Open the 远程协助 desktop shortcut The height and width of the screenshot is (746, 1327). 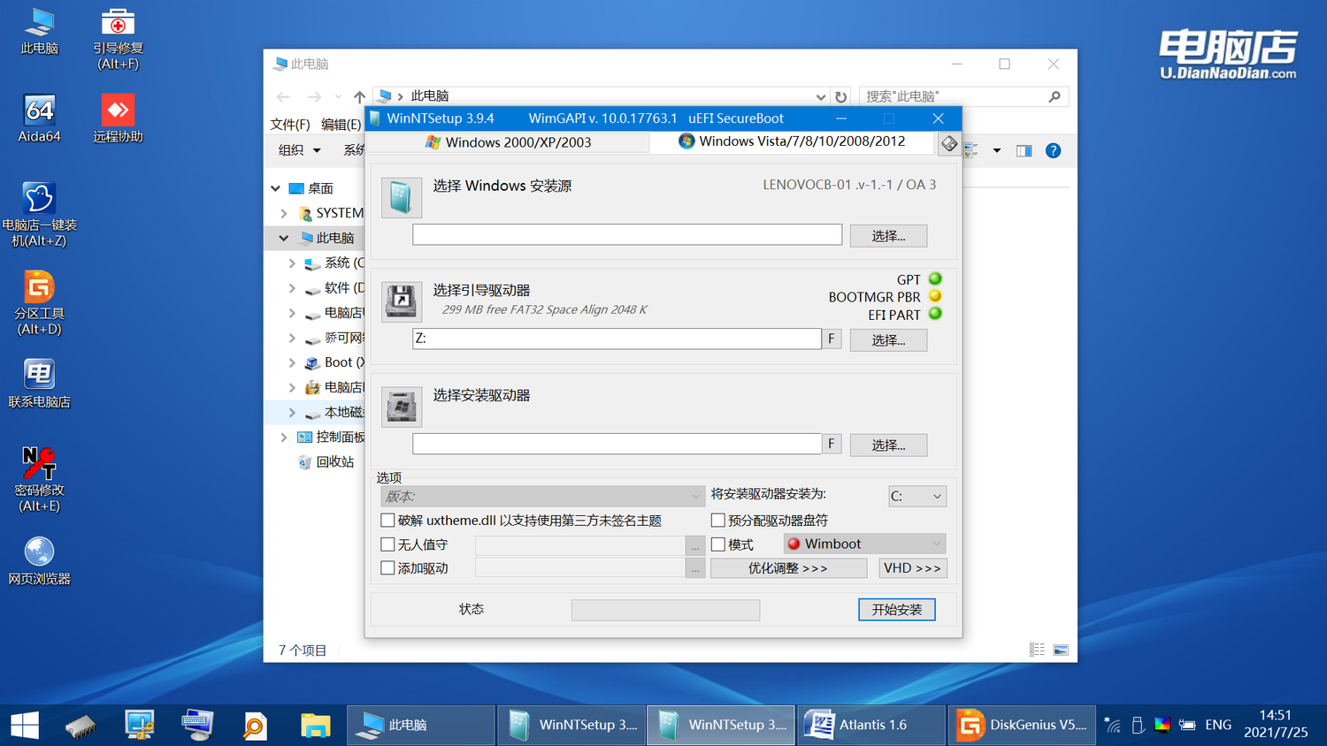[x=118, y=118]
